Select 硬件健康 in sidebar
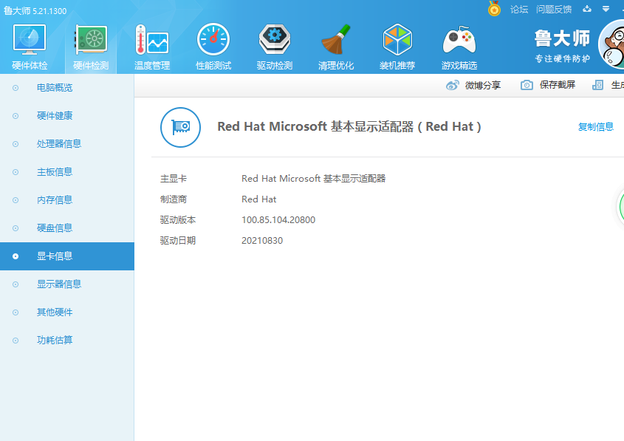 [x=67, y=116]
